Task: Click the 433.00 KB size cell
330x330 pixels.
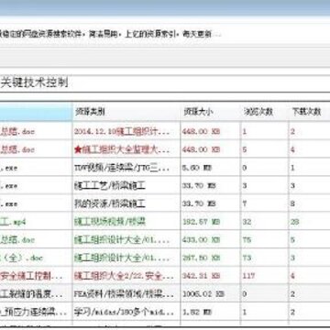Action: 211,239
